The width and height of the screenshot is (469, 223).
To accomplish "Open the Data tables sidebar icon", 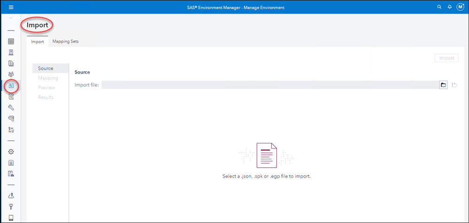I will pos(11,41).
